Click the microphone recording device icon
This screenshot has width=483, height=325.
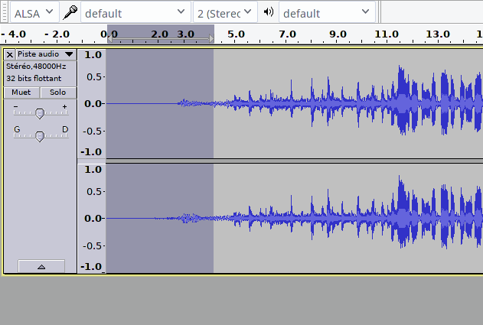70,13
